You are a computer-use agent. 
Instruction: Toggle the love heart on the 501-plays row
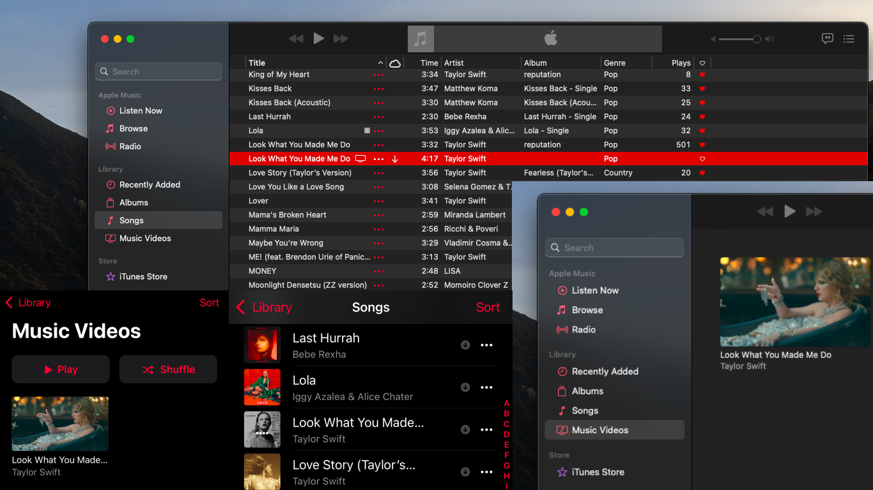pos(702,145)
